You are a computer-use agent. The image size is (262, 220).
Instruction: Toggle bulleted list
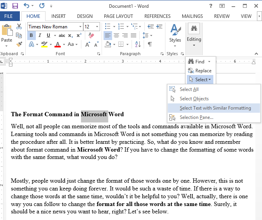point(107,26)
